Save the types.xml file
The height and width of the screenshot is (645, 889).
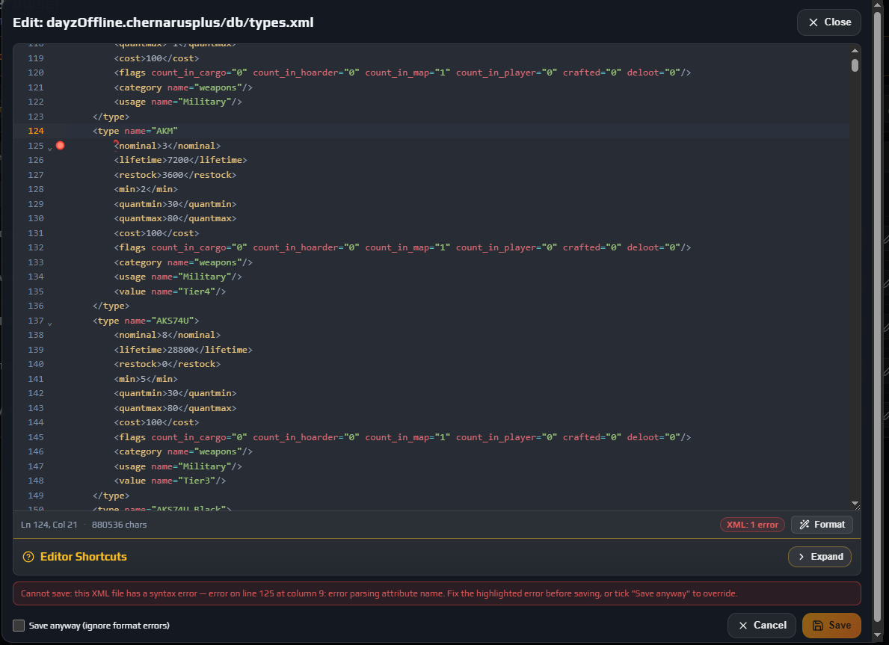(x=831, y=625)
